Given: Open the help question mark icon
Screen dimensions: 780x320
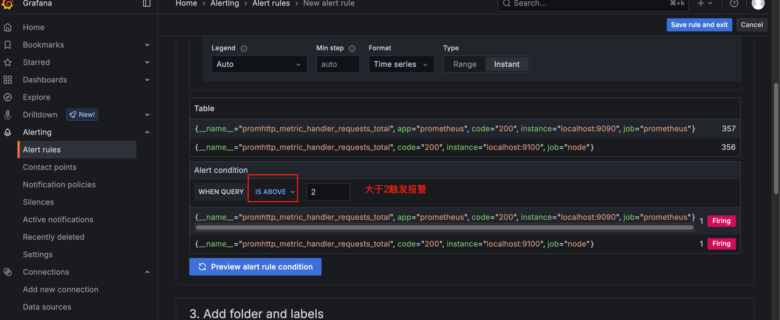Looking at the screenshot, I should (734, 4).
